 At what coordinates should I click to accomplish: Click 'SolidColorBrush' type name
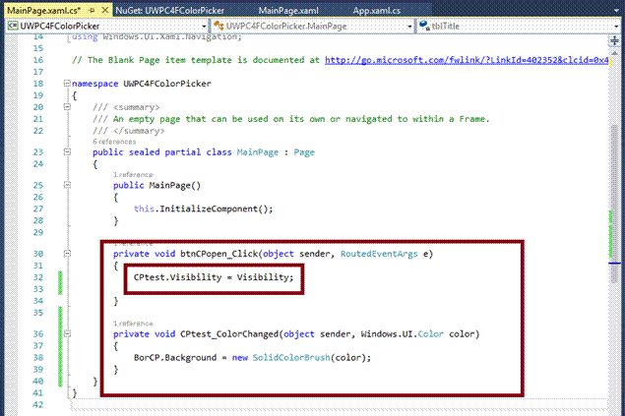point(291,357)
